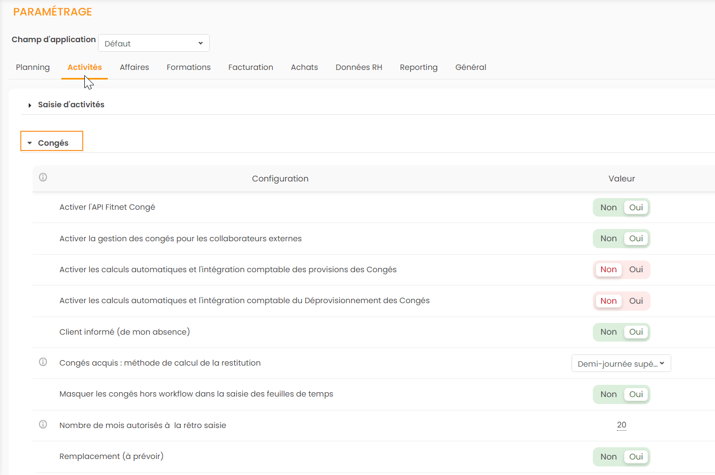Click info icon beside rétro saisie row

click(x=43, y=425)
